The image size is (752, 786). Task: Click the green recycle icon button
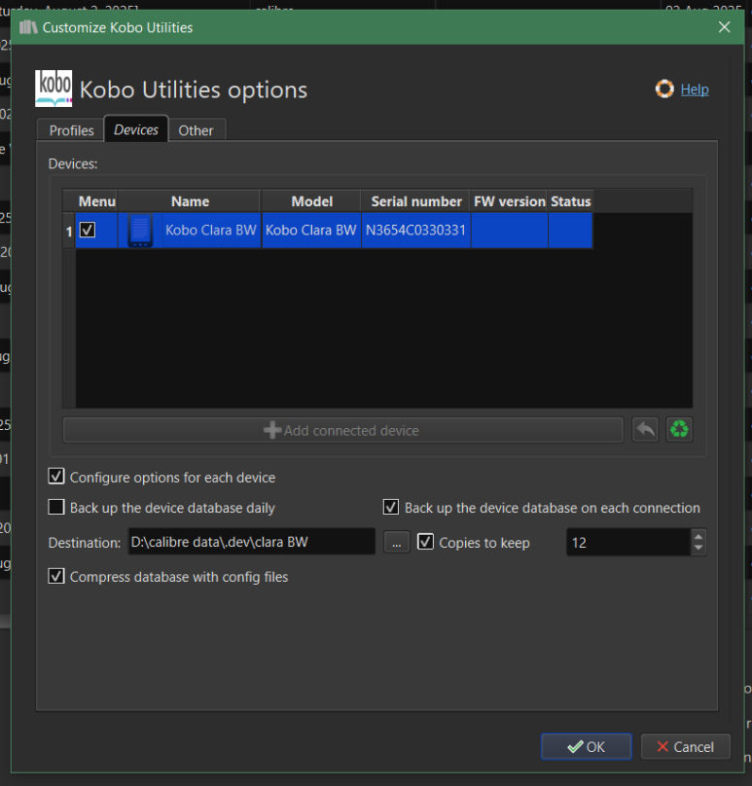[x=679, y=429]
